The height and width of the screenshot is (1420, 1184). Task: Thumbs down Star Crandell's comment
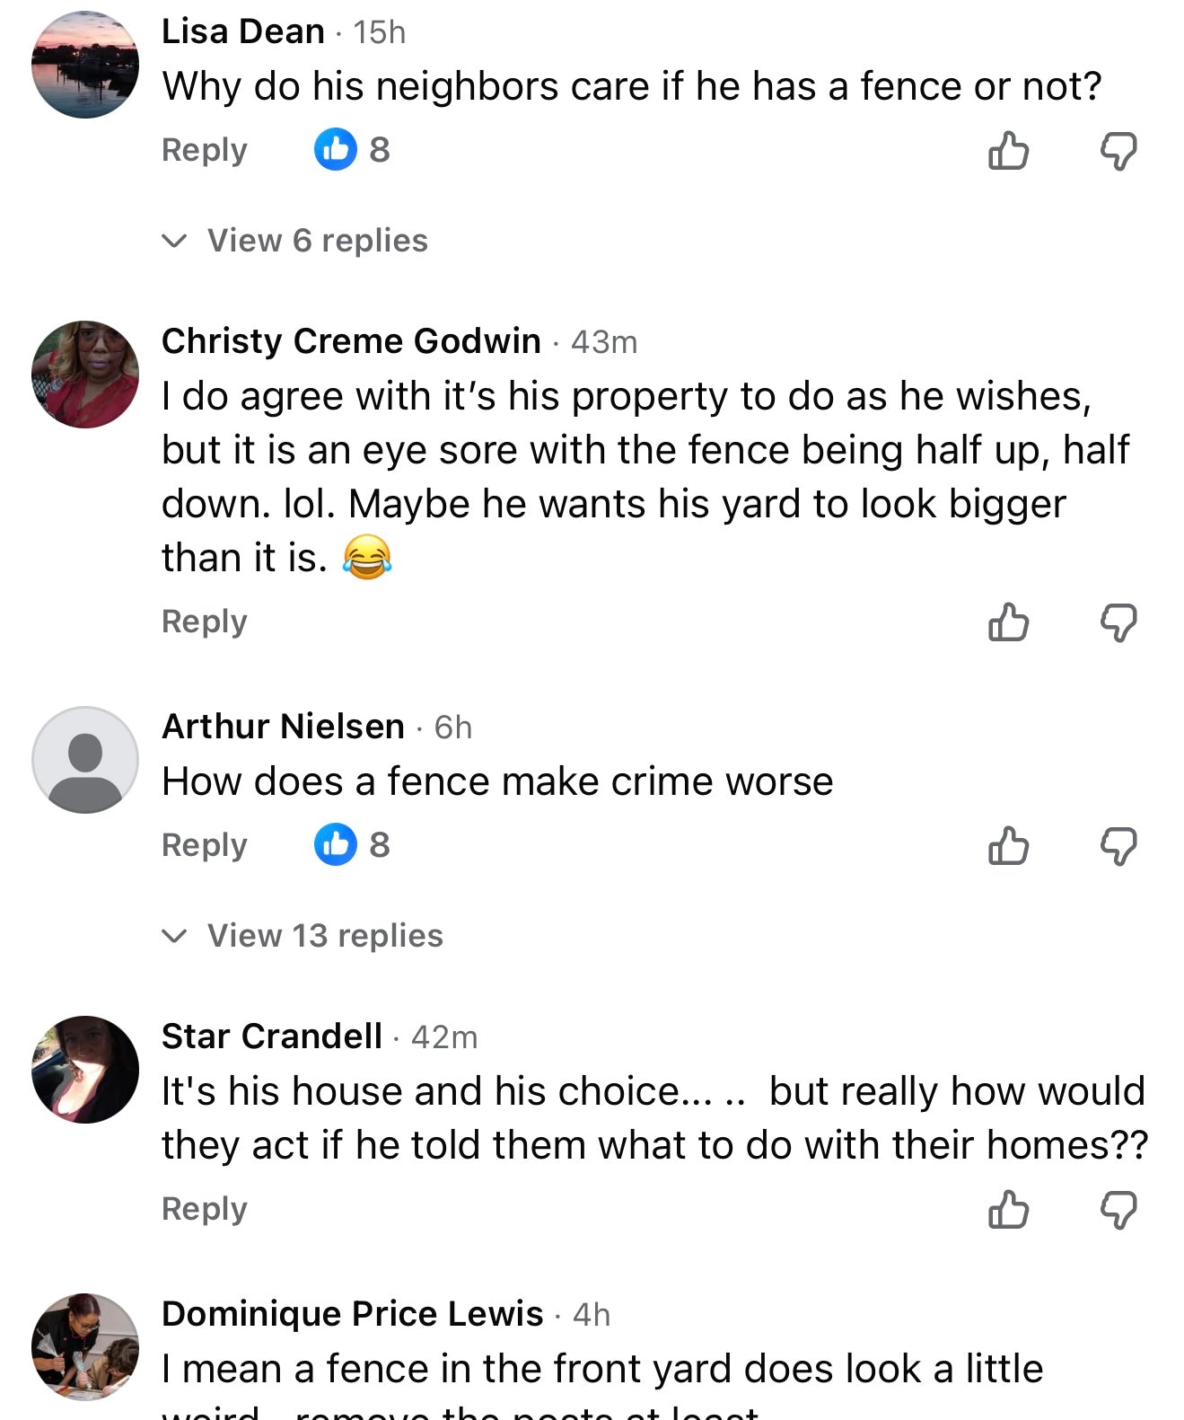point(1118,1210)
